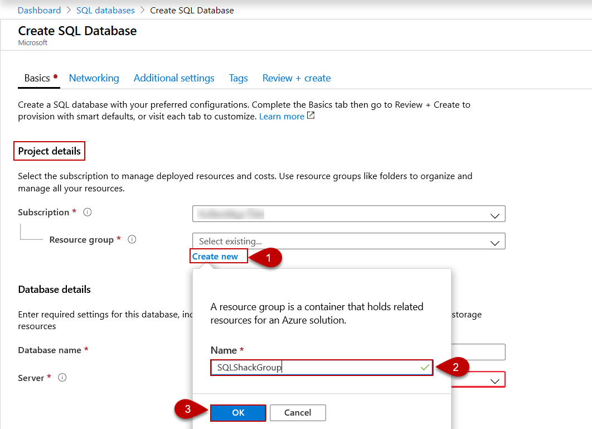
Task: Open the Subscription dropdown
Action: click(348, 214)
